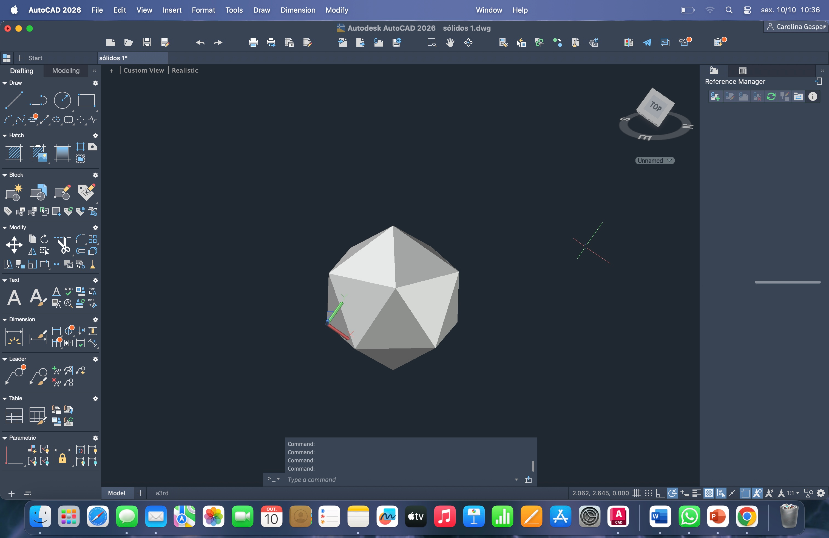Image resolution: width=829 pixels, height=538 pixels.
Task: Select the Rectangle draw tool
Action: pyautogui.click(x=86, y=100)
